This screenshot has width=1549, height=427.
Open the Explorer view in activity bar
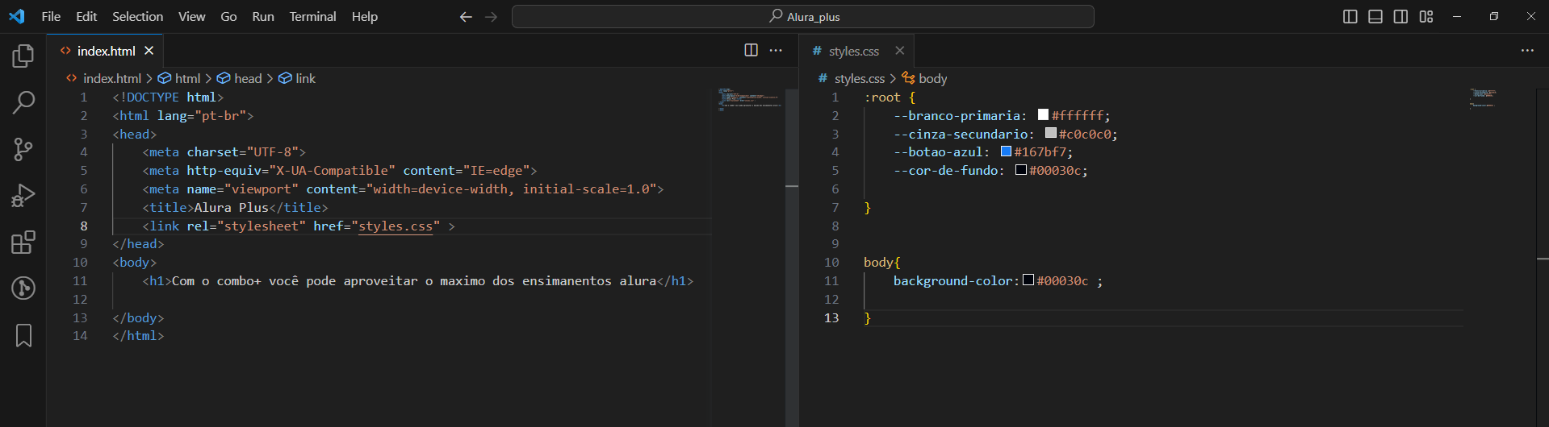23,56
